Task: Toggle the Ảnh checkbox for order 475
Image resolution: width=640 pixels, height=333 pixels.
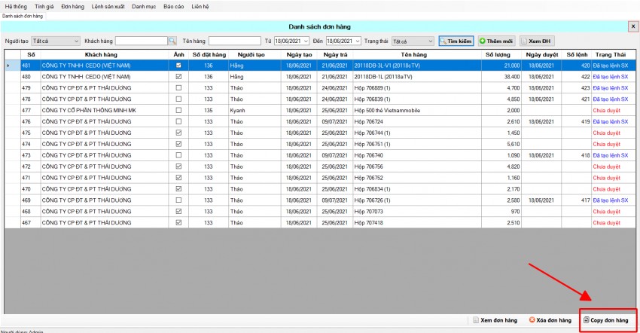Action: (178, 133)
